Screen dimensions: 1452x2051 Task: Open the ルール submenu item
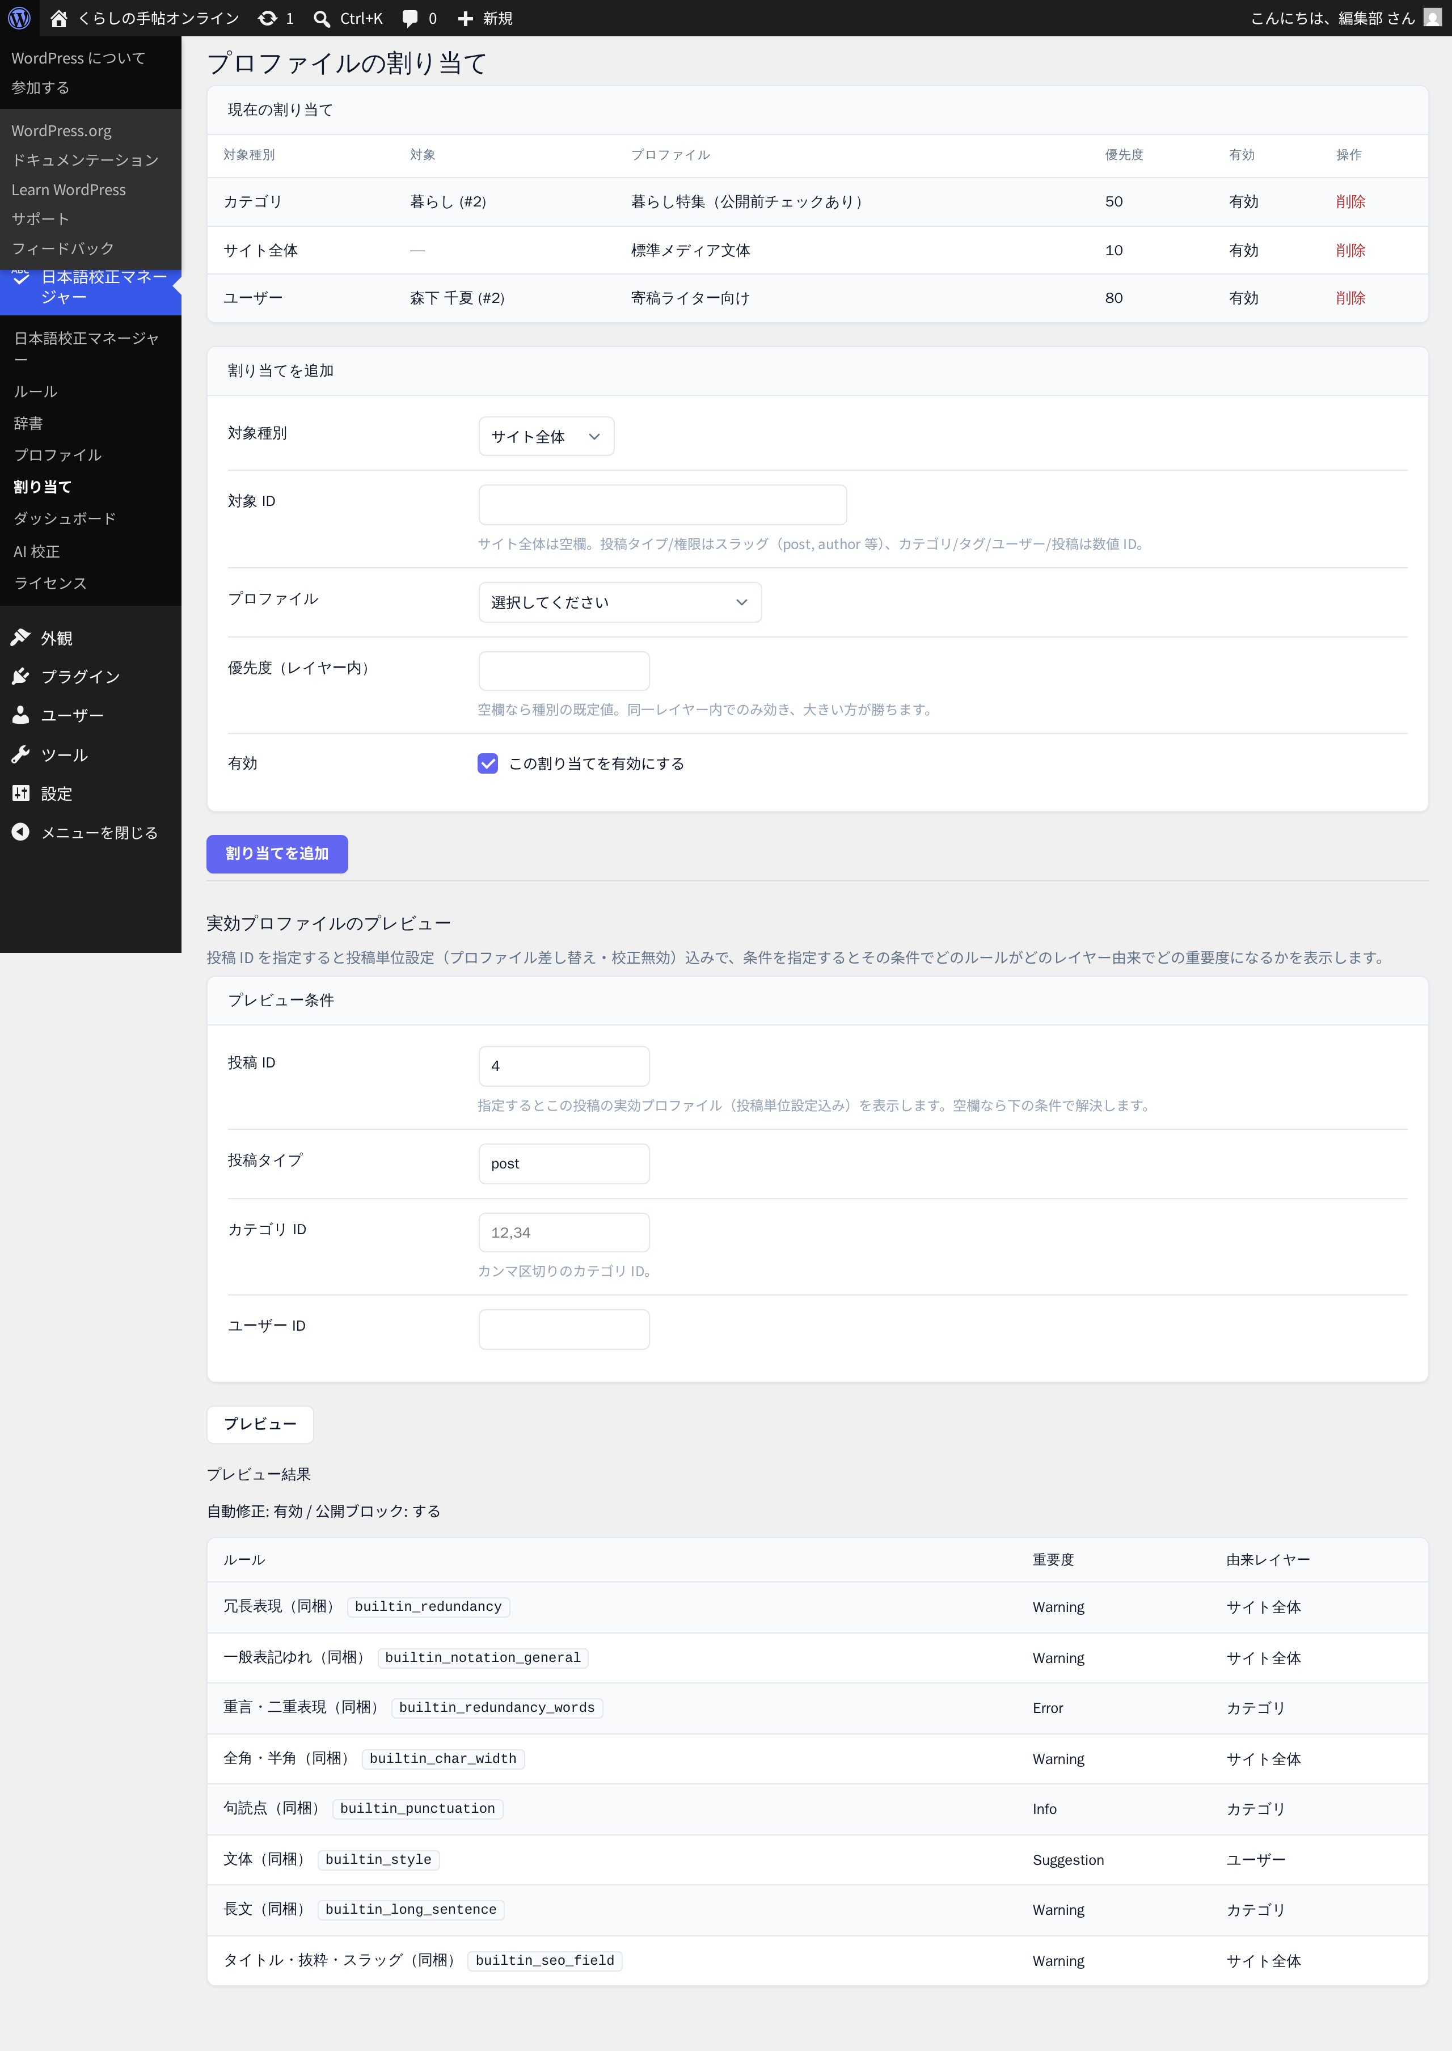point(36,391)
